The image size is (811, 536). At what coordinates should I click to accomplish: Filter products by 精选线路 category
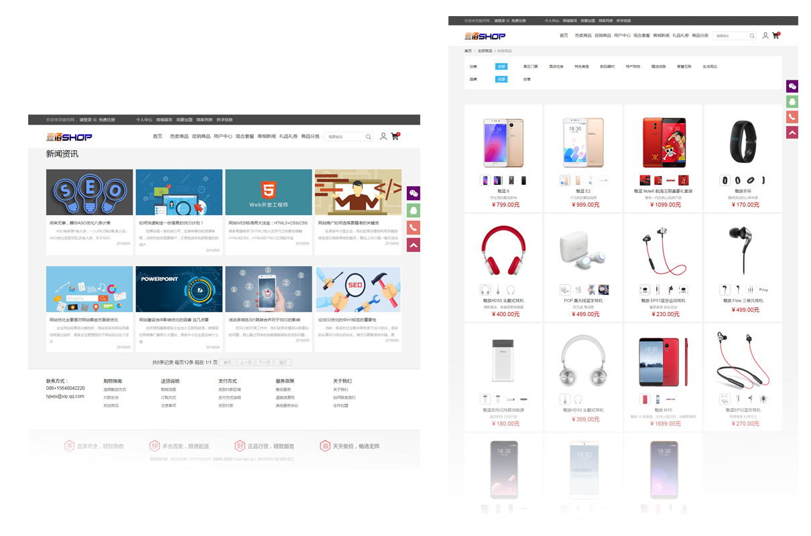pos(658,66)
